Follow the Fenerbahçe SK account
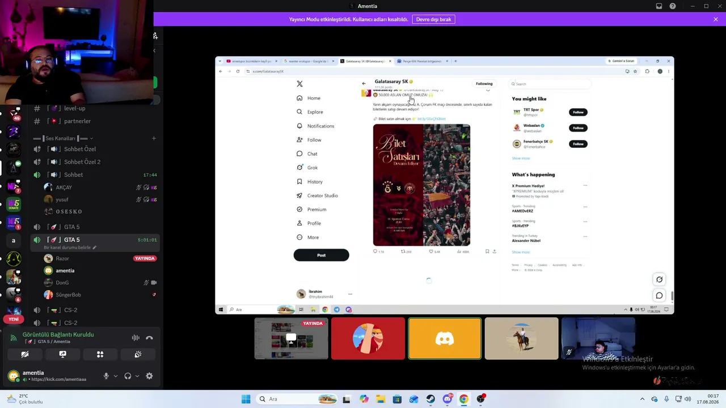 pyautogui.click(x=578, y=144)
